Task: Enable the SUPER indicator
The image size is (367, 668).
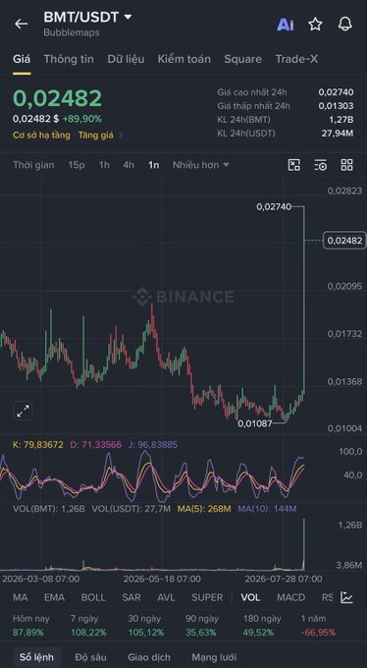Action: point(207,597)
